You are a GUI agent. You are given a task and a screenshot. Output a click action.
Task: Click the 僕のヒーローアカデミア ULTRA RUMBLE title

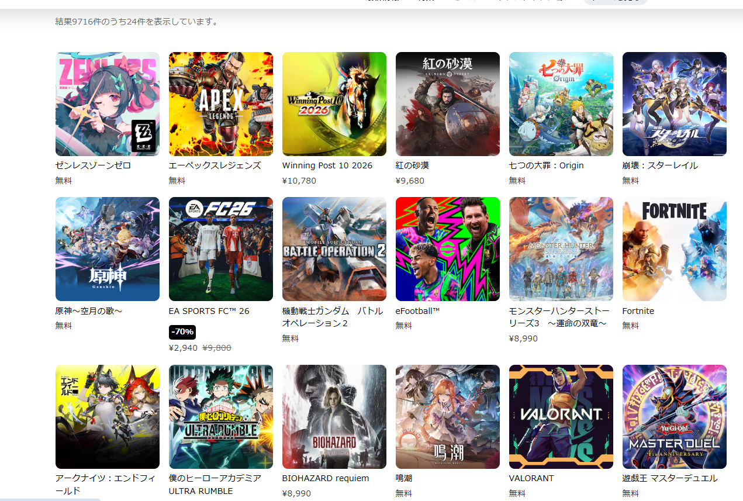(215, 484)
